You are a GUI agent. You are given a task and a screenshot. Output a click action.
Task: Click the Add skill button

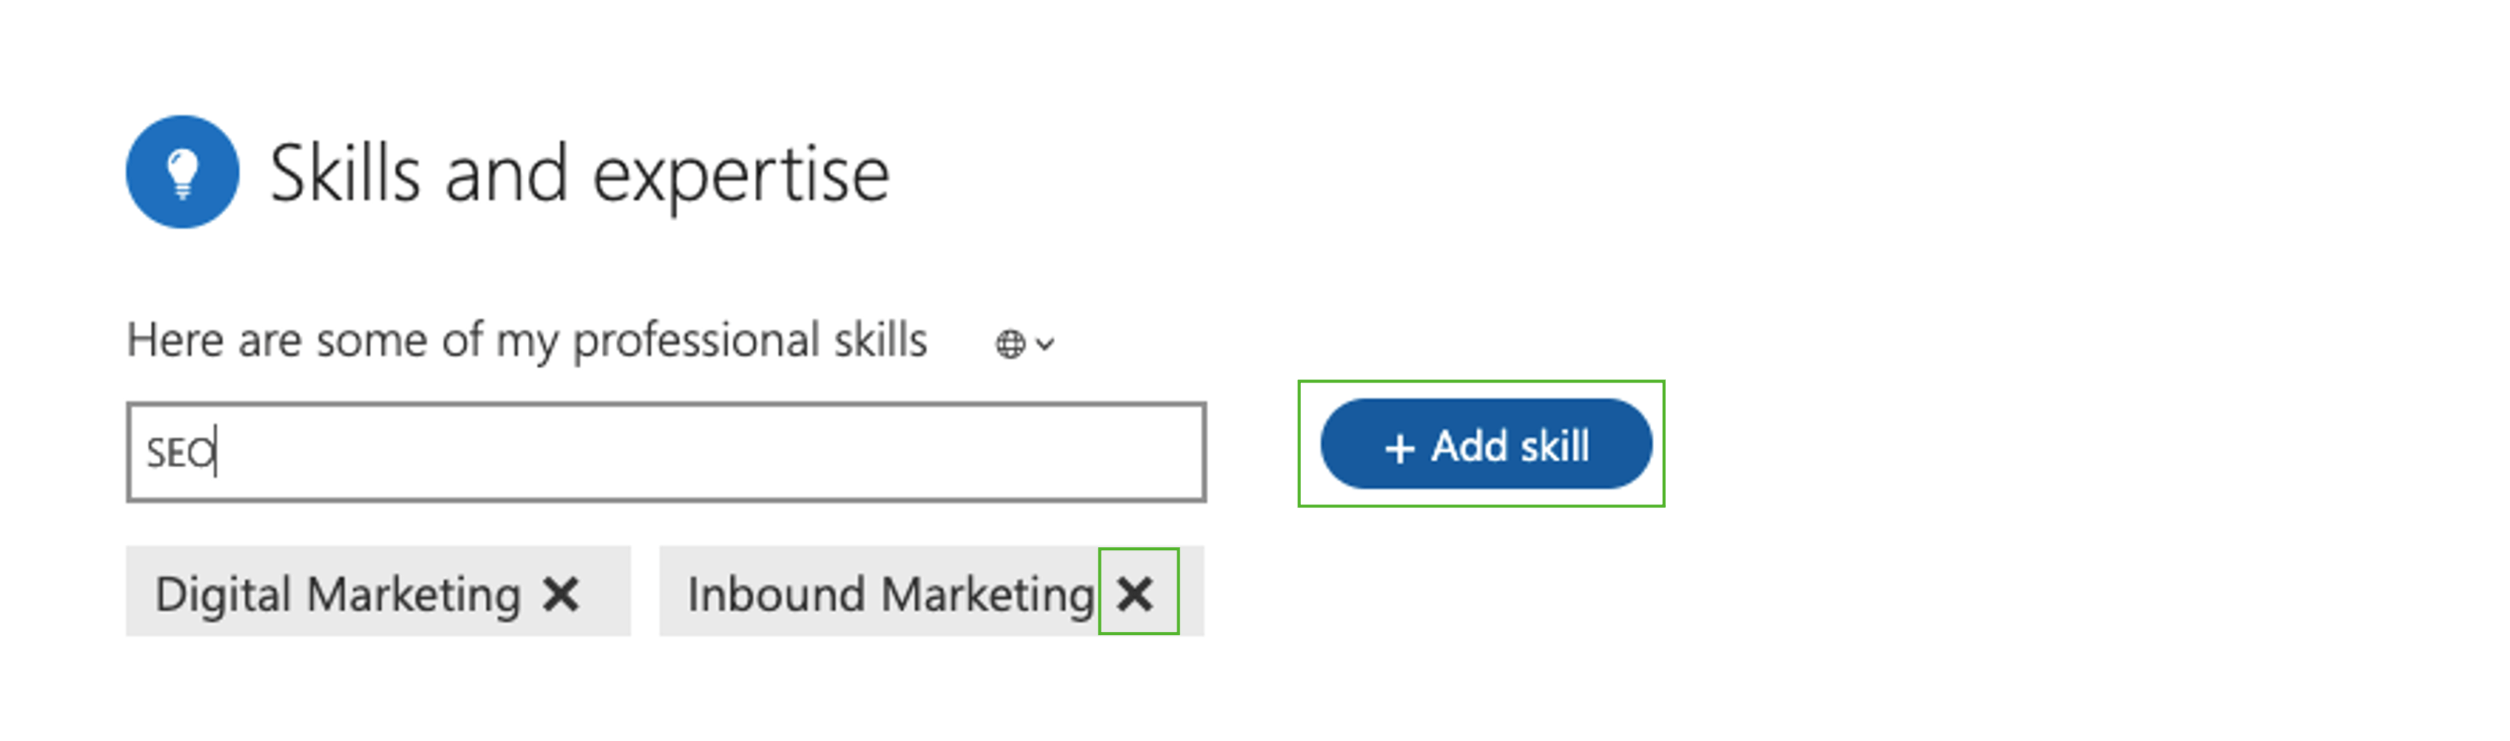pyautogui.click(x=1486, y=446)
